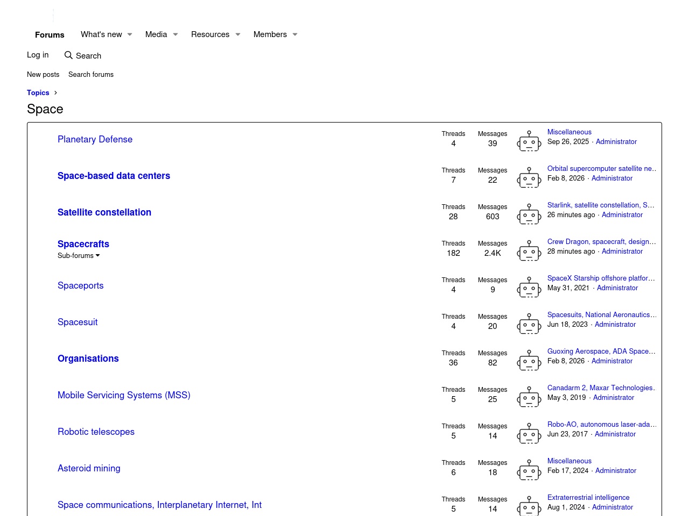This screenshot has height=516, width=689.
Task: Click the robot avatar in Robotic telescopes row
Action: pos(529,434)
